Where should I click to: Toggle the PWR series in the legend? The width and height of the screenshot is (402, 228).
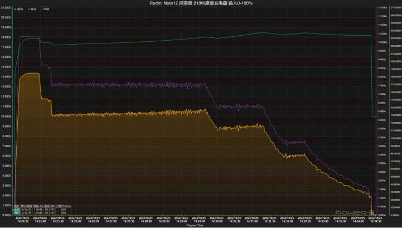click(x=46, y=9)
